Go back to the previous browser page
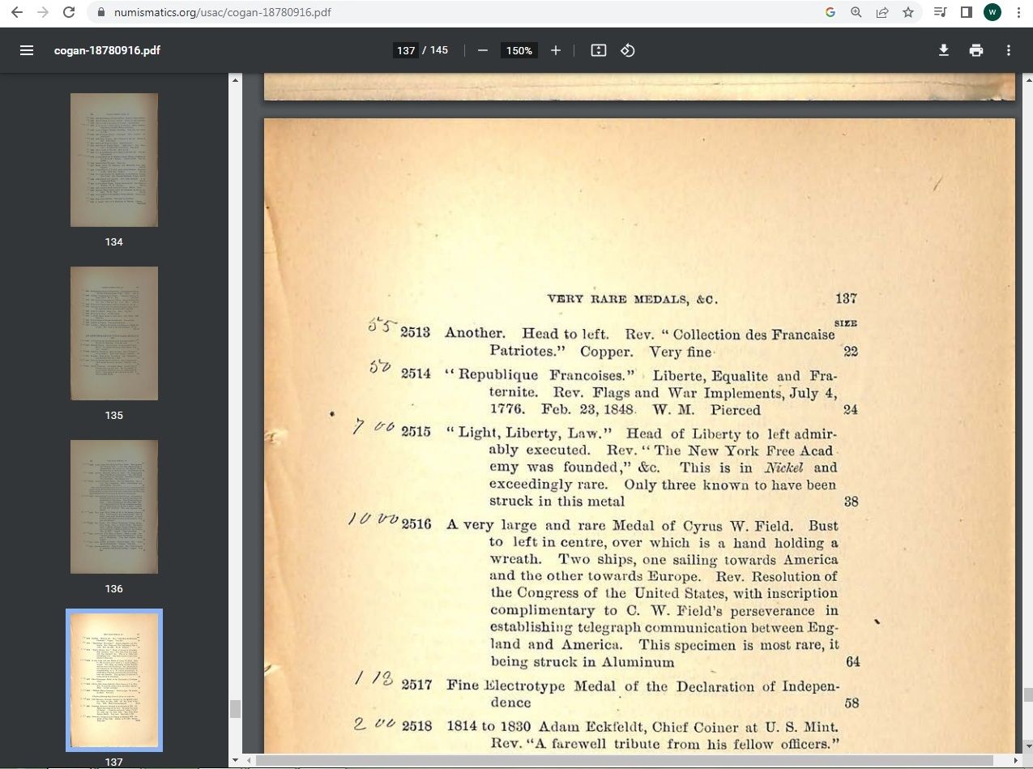Image resolution: width=1033 pixels, height=769 pixels. point(17,12)
